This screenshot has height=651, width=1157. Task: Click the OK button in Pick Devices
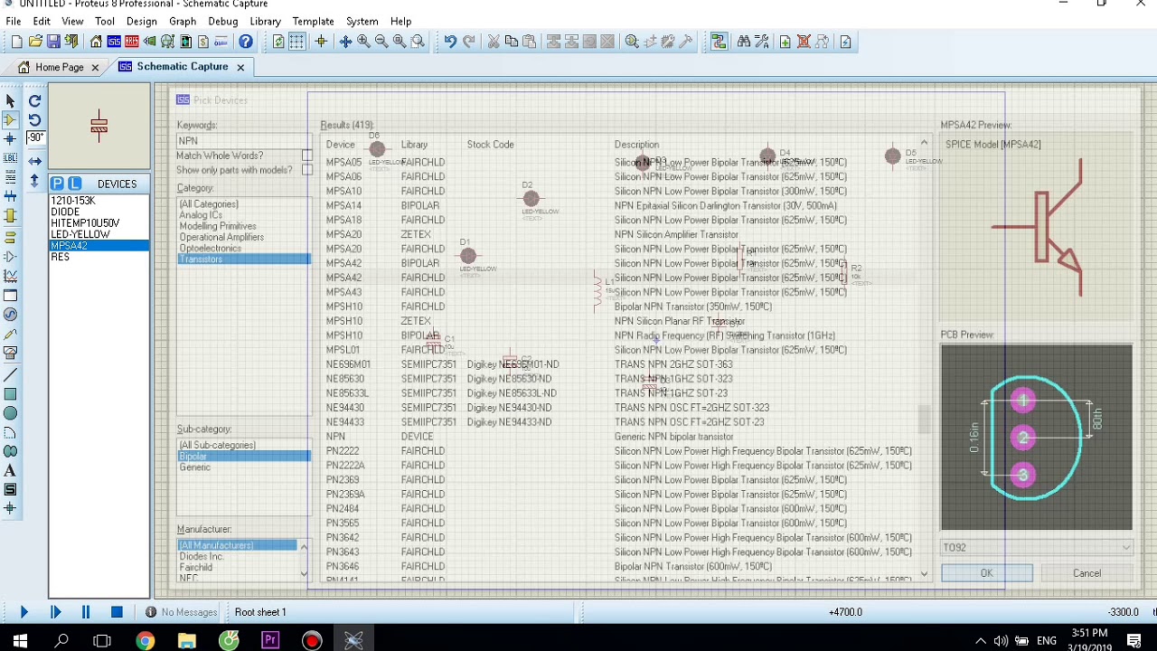[x=986, y=573]
